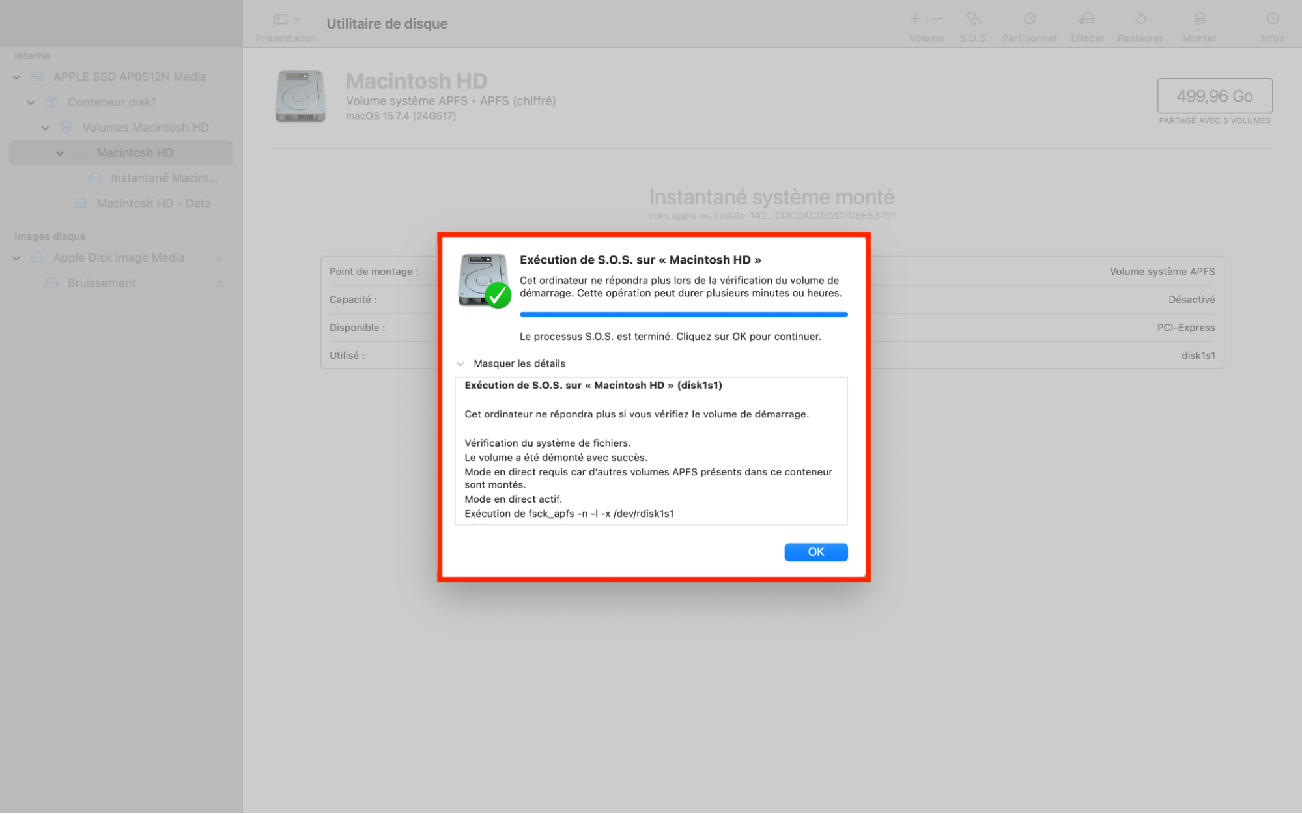Click the Restaurer toolbar icon
Screen dimensions: 1302x814
click(1140, 19)
